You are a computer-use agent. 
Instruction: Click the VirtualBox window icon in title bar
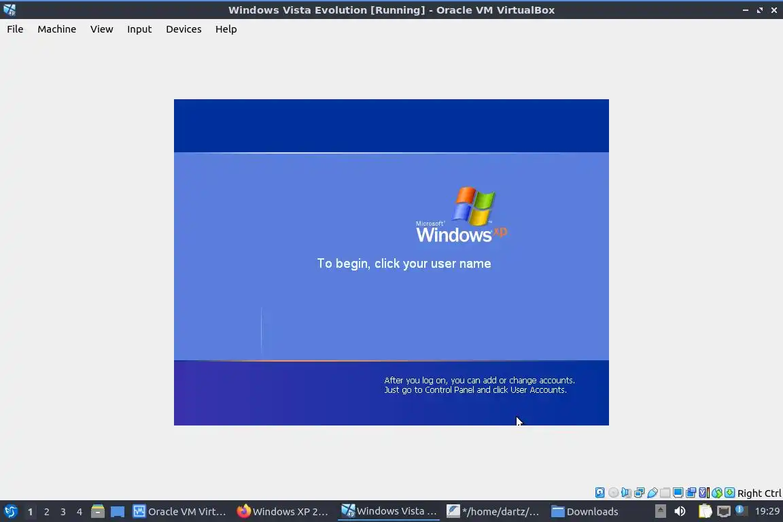pos(10,10)
